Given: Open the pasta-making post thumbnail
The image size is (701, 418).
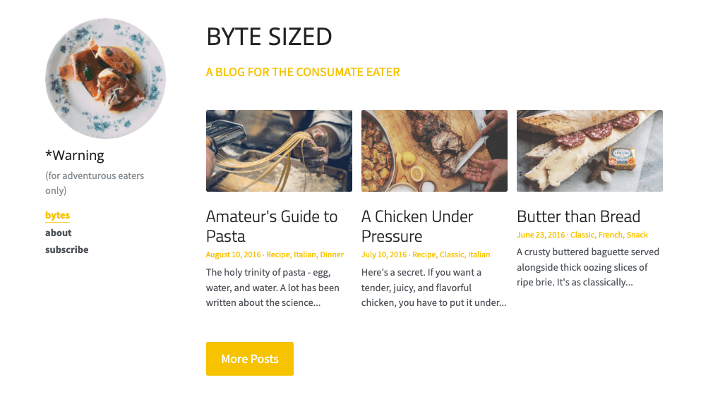Looking at the screenshot, I should click(x=279, y=151).
